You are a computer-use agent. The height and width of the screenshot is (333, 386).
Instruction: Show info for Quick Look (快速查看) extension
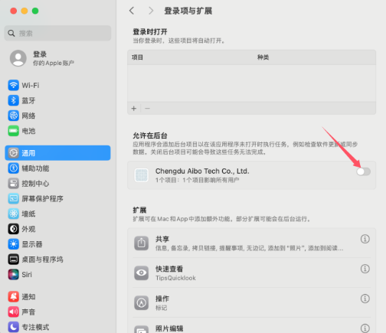tap(365, 269)
